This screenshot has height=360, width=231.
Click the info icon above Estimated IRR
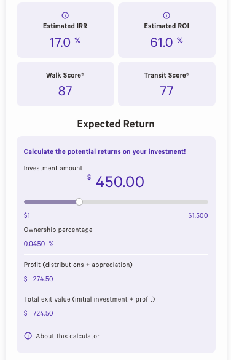[x=65, y=15]
